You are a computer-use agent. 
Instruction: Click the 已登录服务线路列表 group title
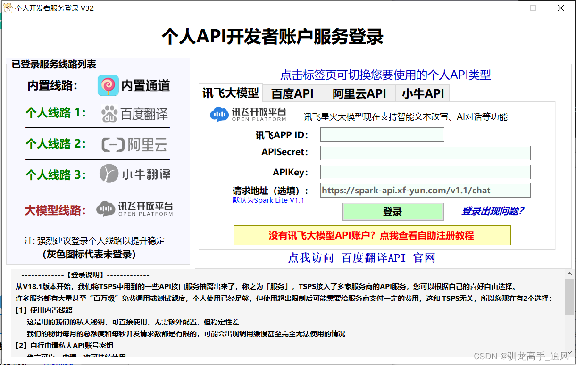point(54,64)
